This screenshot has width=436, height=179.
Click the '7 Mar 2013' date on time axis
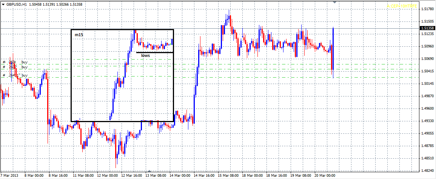pos(10,176)
